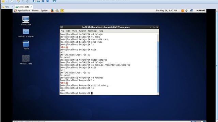Image resolution: width=218 pixels, height=122 pixels.
Task: Expand the power options dropdown arrow
Action: 6,1
